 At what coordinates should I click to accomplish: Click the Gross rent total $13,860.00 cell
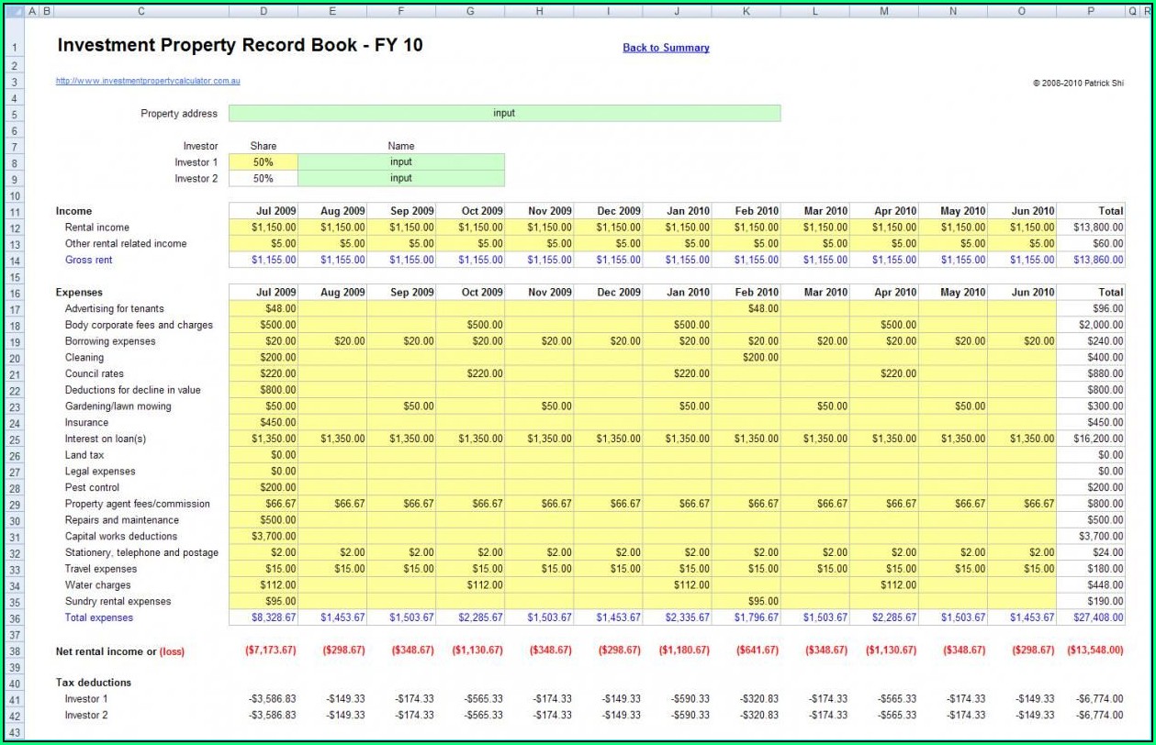1090,261
